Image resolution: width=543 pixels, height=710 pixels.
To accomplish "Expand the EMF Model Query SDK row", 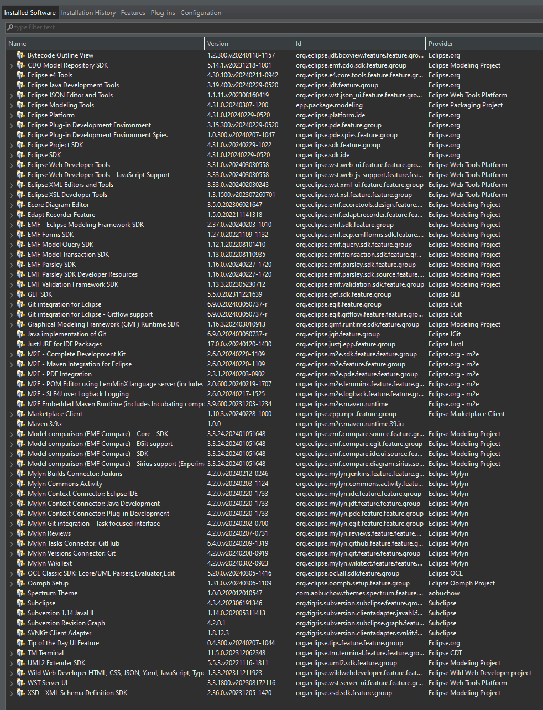I will pyautogui.click(x=11, y=245).
